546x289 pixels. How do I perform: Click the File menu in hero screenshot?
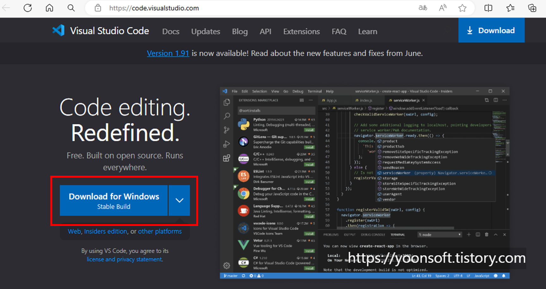point(235,91)
